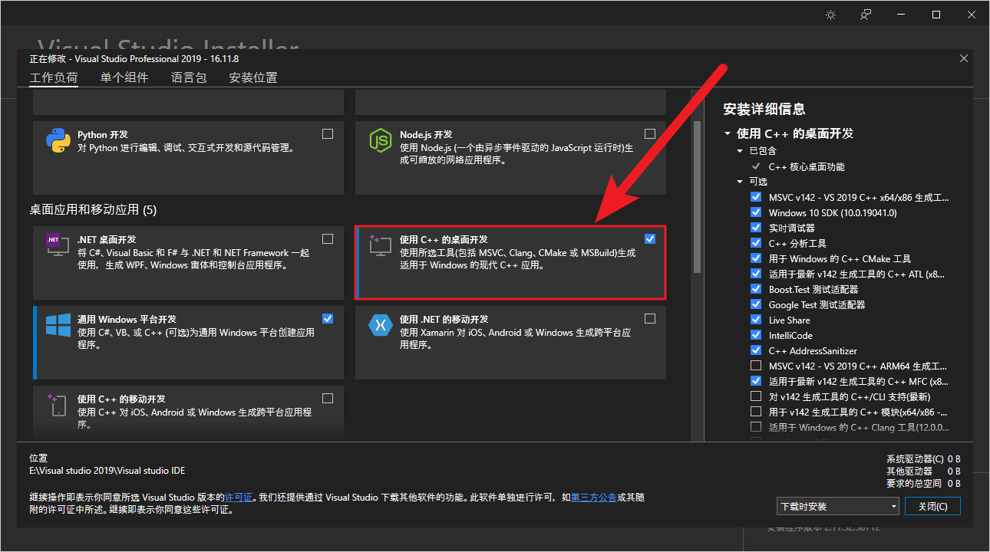Uncheck the Live Share optional component

click(x=756, y=320)
